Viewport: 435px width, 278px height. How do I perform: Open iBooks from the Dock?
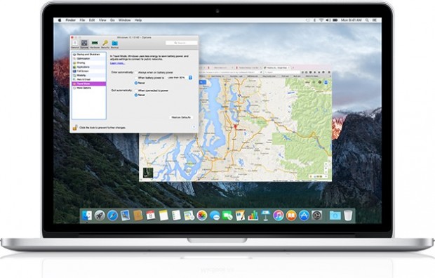point(291,216)
